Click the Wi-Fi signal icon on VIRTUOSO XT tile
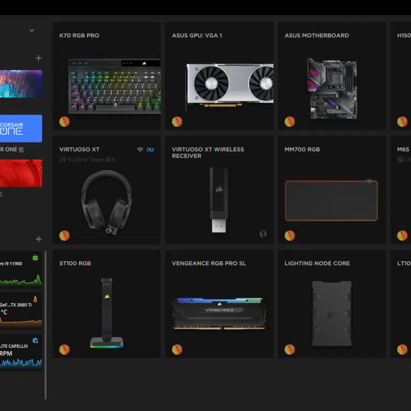 tap(140, 150)
